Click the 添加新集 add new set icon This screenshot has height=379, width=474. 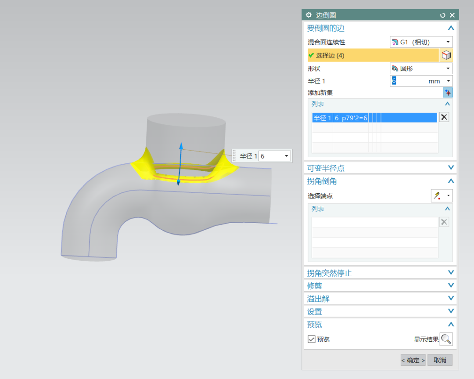coord(448,93)
